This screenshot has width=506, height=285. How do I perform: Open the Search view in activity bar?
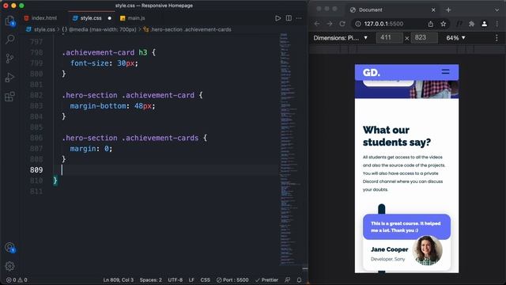click(x=10, y=40)
